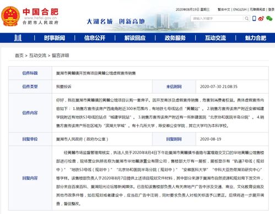Click the search magnifier icon
275x214 pixels.
(x=247, y=19)
